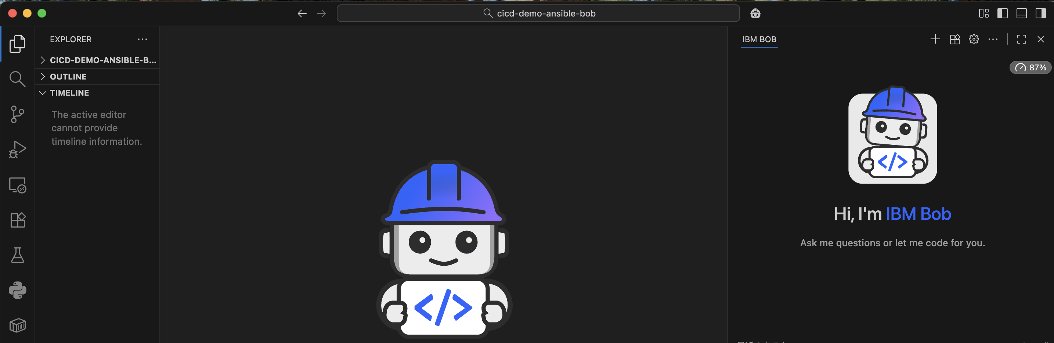
Task: Open Remote Explorer view
Action: click(x=17, y=185)
